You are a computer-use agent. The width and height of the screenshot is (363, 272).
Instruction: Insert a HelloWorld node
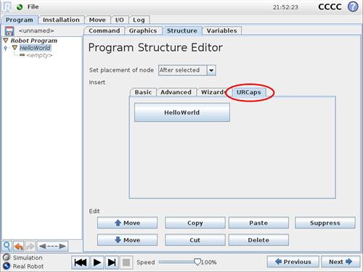(182, 112)
